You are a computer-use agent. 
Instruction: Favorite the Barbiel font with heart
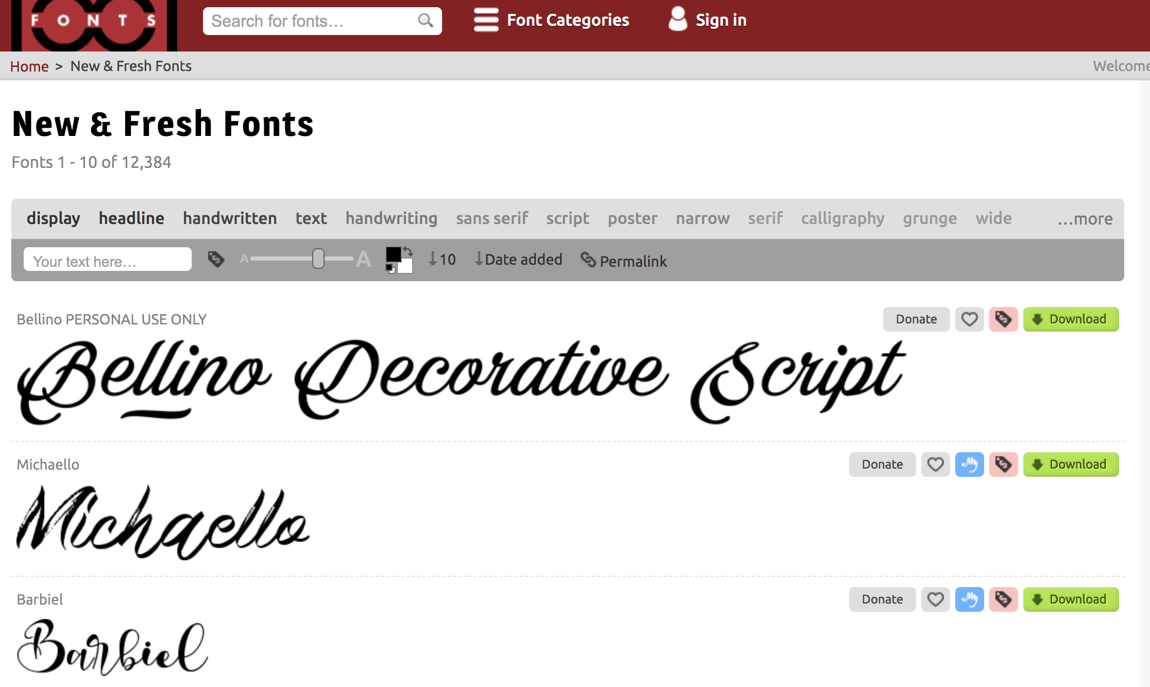pos(935,599)
